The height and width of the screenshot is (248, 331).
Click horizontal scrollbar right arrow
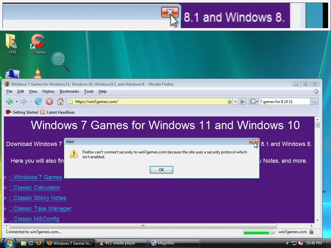(312, 226)
